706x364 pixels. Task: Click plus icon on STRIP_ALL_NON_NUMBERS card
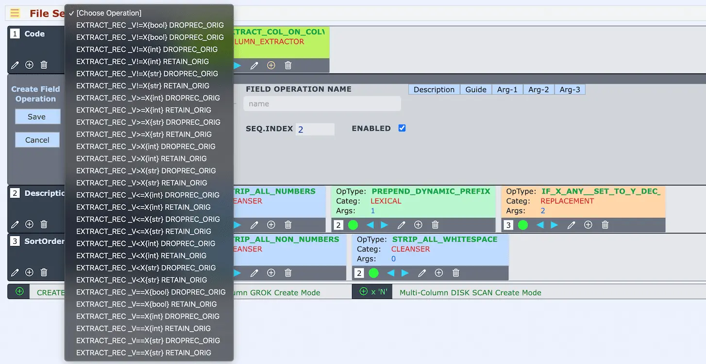click(271, 273)
